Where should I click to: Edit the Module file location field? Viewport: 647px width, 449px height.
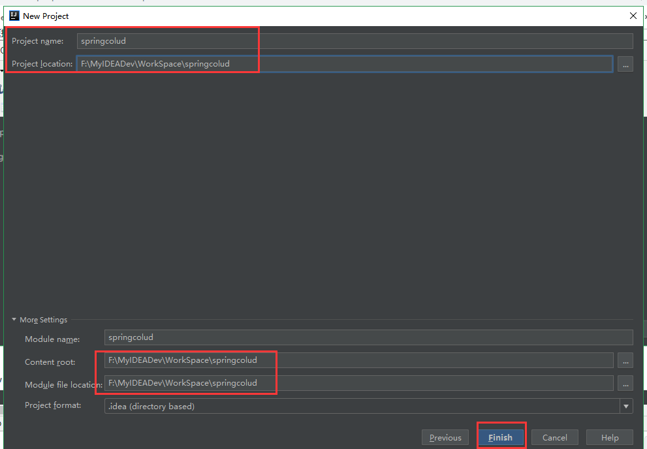point(358,383)
